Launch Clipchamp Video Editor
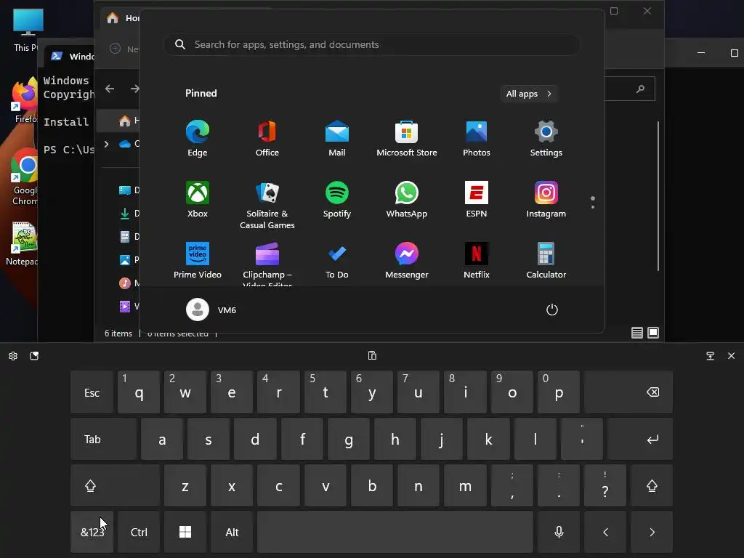Viewport: 744px width, 558px height. pyautogui.click(x=267, y=263)
